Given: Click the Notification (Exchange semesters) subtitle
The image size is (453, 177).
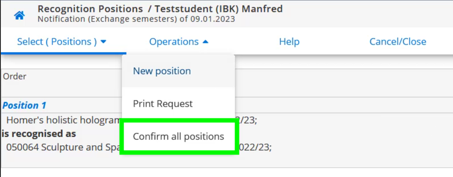Looking at the screenshot, I should coord(136,19).
